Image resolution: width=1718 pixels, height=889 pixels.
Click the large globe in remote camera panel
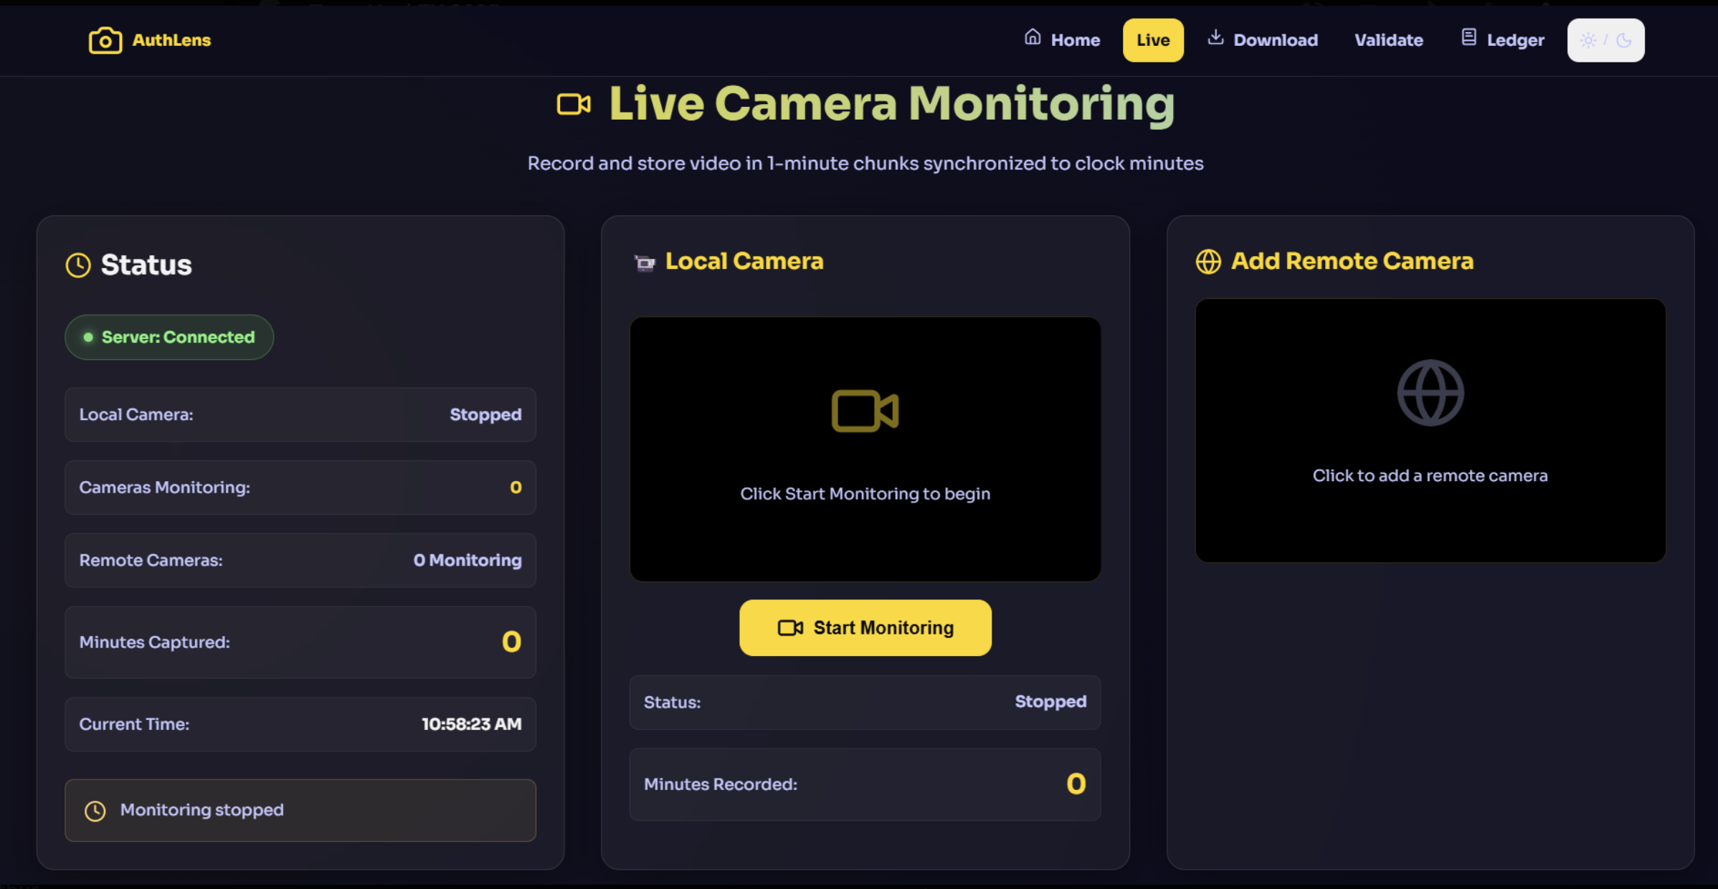[x=1430, y=393]
